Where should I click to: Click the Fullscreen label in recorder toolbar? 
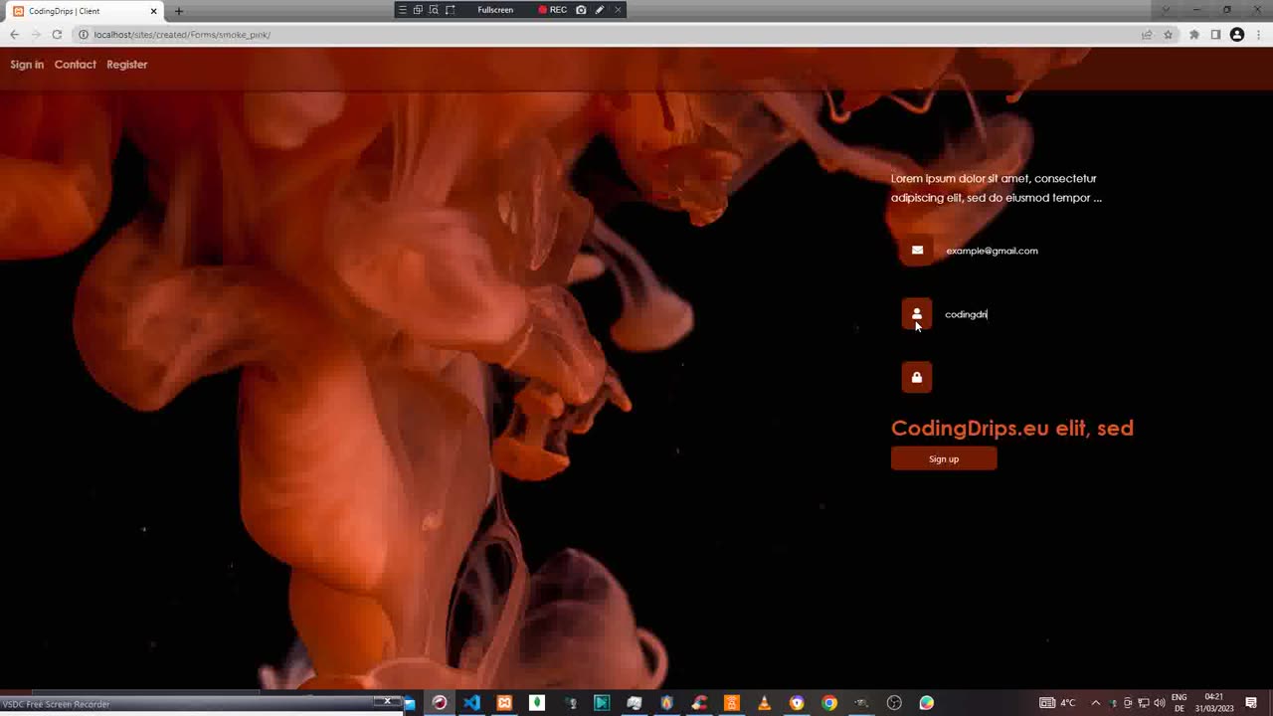(495, 10)
